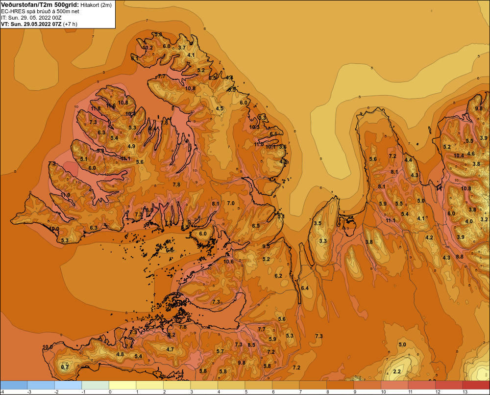Click the 2.2 temperature value
The width and height of the screenshot is (490, 395).
(x=397, y=371)
